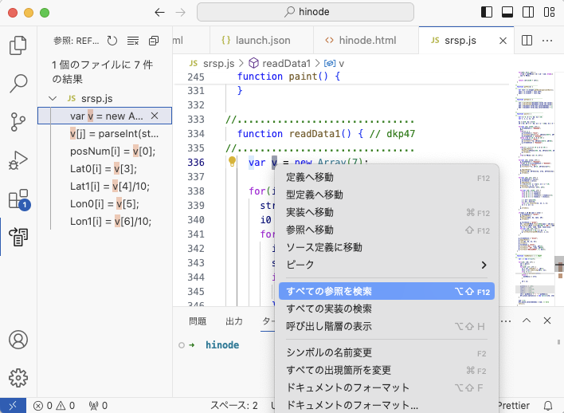Select シンボルの名前変更 menu entry
The width and height of the screenshot is (564, 413).
(386, 352)
